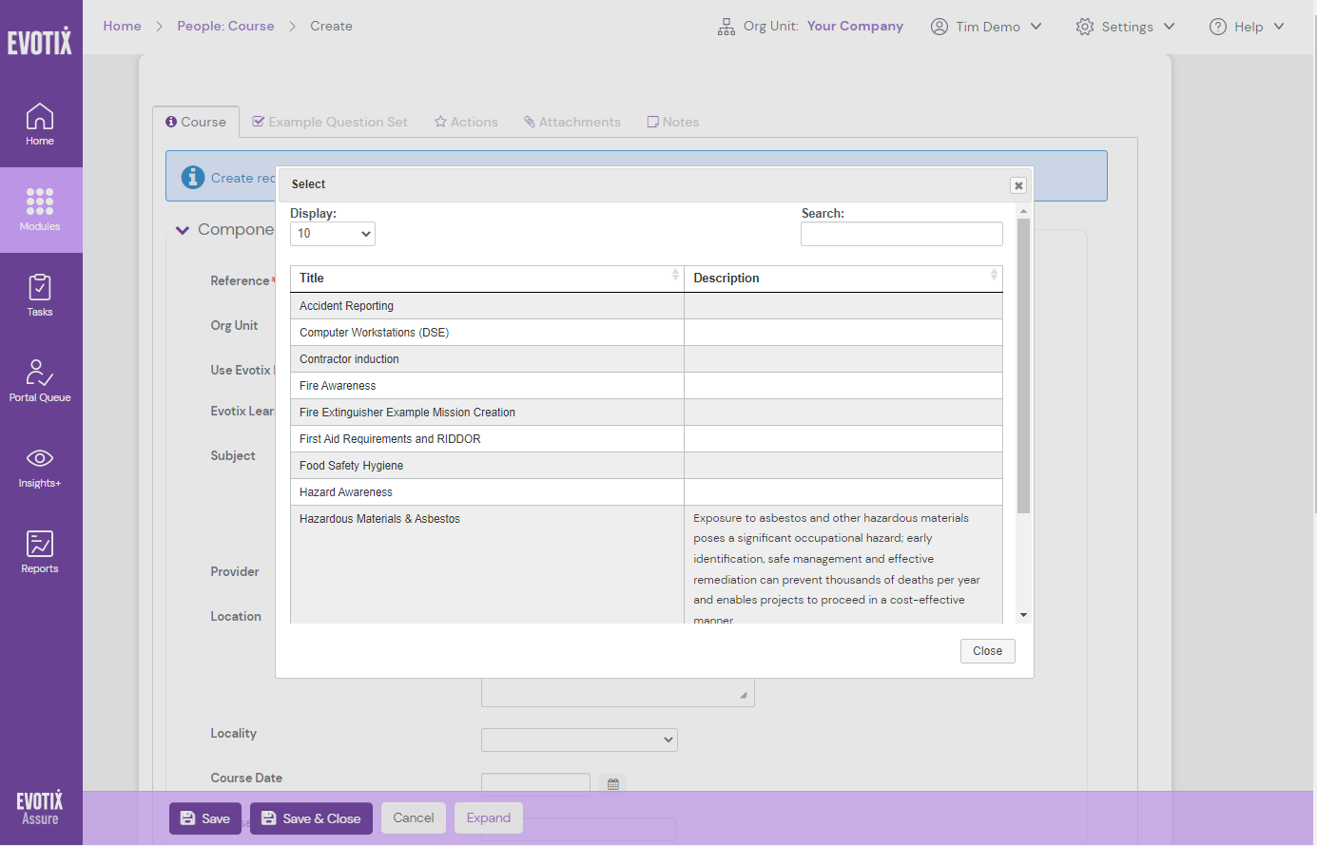Viewport: 1317px width, 846px height.
Task: Open the Home module from the sidebar
Action: click(x=39, y=124)
